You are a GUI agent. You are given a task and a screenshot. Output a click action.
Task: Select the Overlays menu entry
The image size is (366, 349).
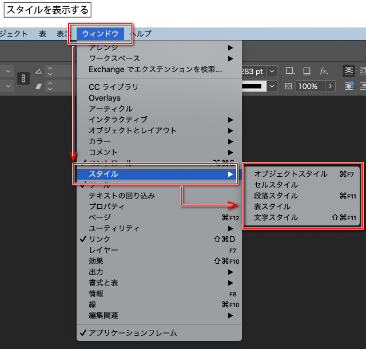(159, 98)
